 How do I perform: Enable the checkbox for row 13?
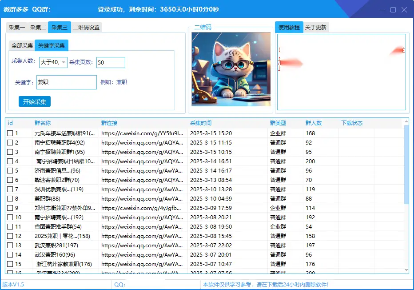10,246
